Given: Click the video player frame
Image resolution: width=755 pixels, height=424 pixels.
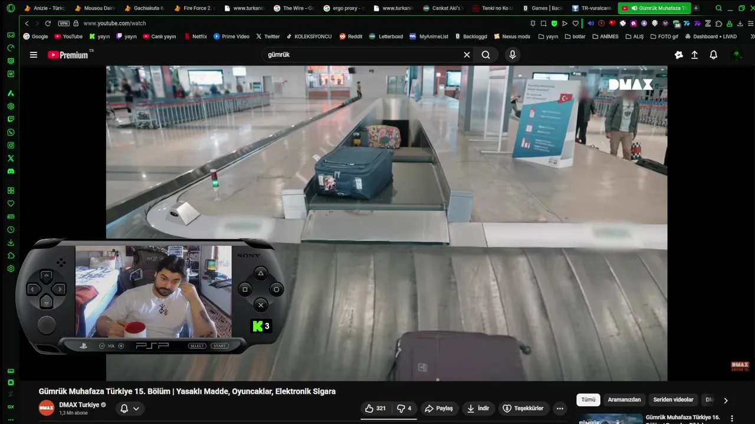Looking at the screenshot, I should [x=386, y=223].
